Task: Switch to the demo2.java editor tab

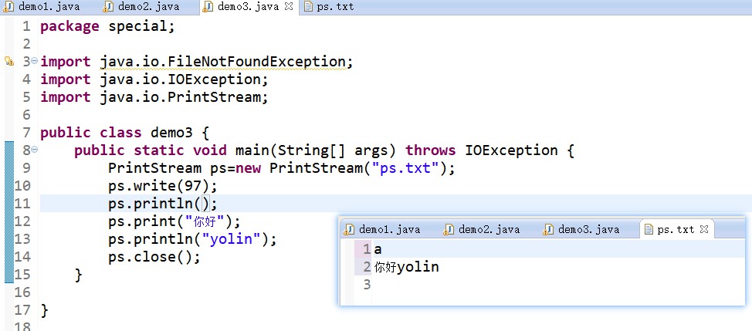Action: (141, 7)
